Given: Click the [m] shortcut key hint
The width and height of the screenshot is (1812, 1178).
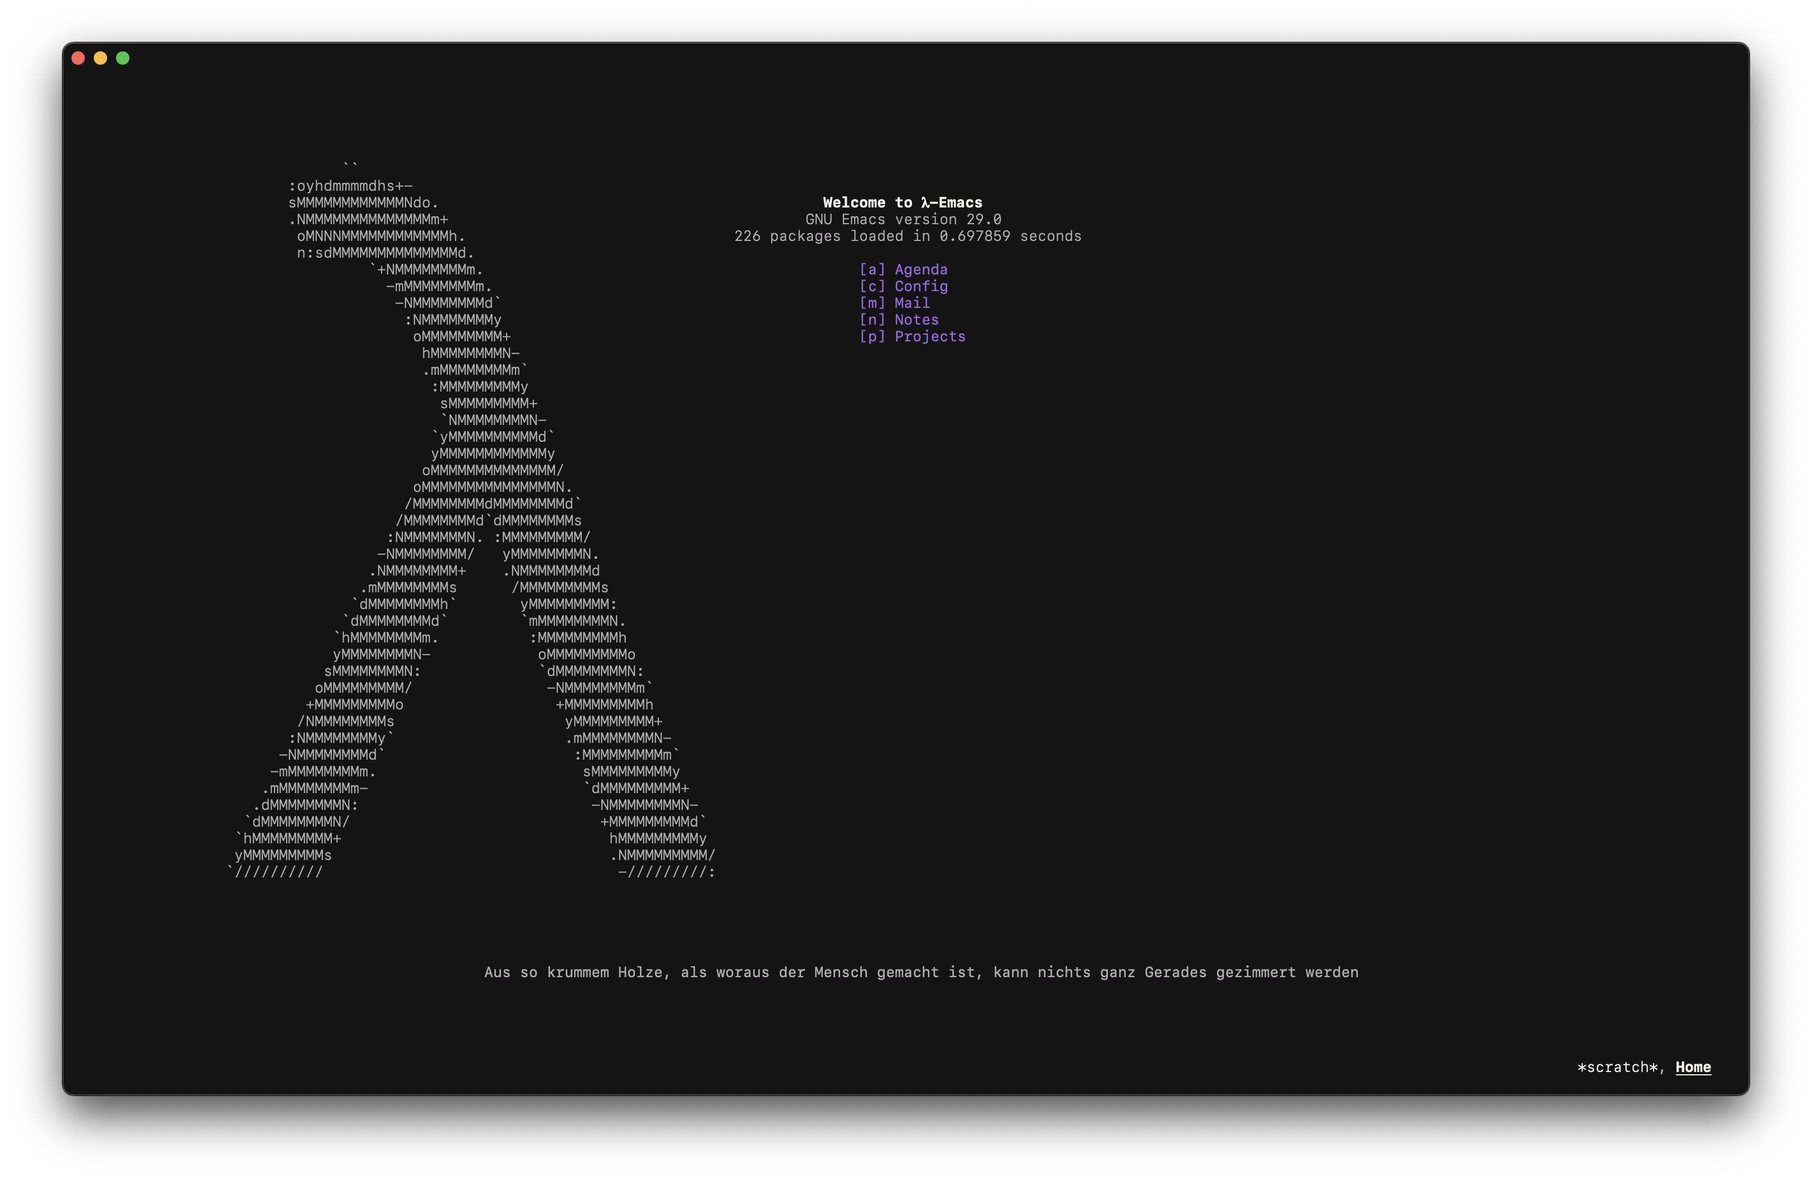Looking at the screenshot, I should tap(872, 303).
